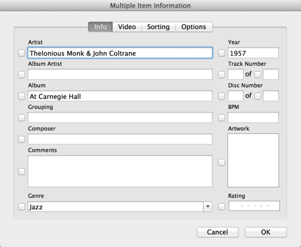Focus the Track Number total field

pyautogui.click(x=271, y=74)
